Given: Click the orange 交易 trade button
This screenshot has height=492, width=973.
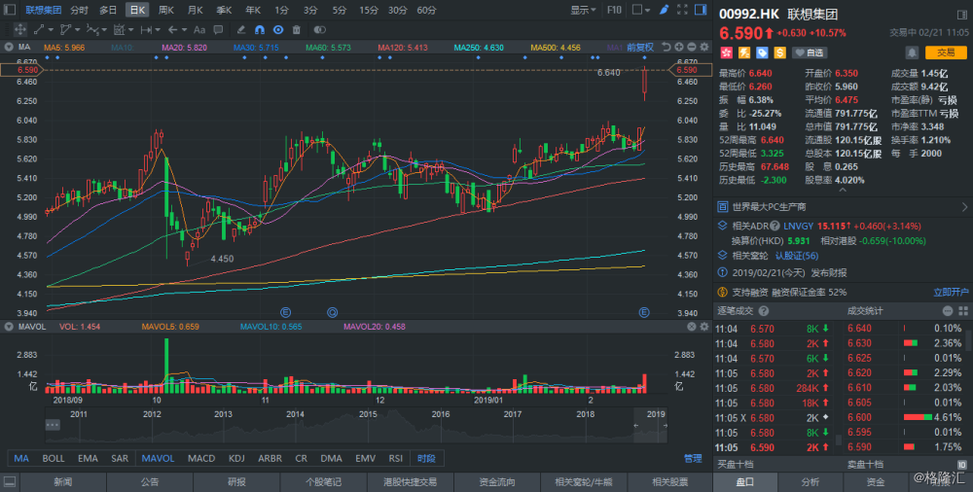Looking at the screenshot, I should 946,53.
